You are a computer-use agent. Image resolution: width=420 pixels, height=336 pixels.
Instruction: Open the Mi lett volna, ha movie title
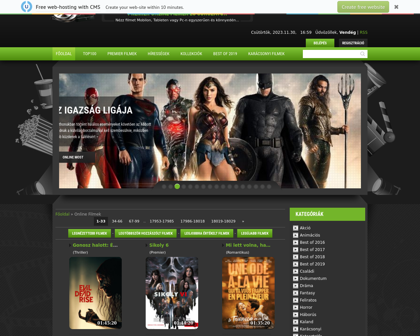pyautogui.click(x=248, y=245)
